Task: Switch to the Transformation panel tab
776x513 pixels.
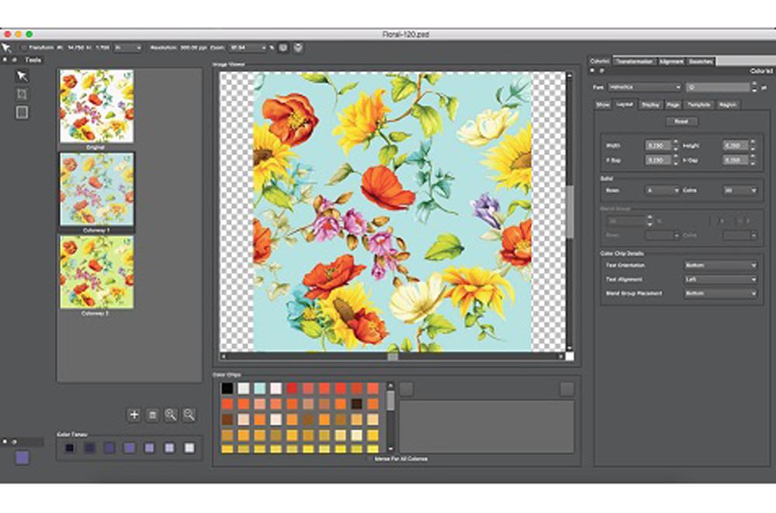Action: [635, 61]
